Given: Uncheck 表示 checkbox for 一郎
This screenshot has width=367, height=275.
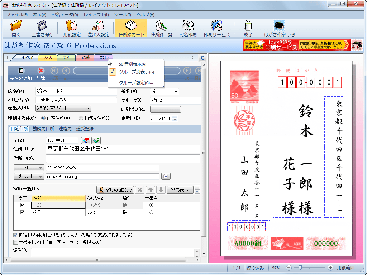Looking at the screenshot, I should click(x=23, y=205).
